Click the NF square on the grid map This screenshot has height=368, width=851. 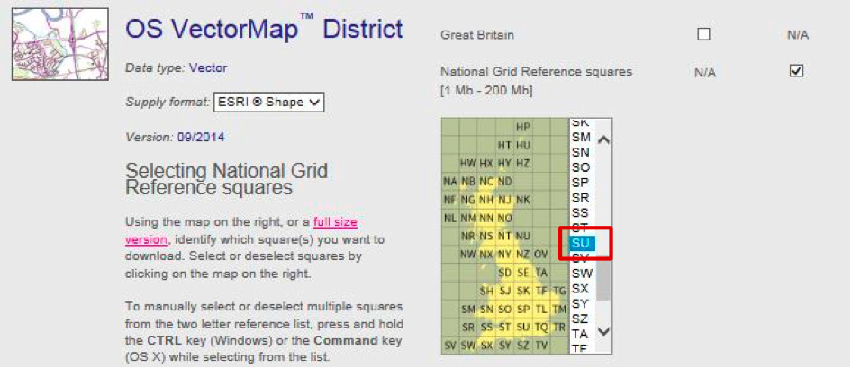tap(450, 200)
